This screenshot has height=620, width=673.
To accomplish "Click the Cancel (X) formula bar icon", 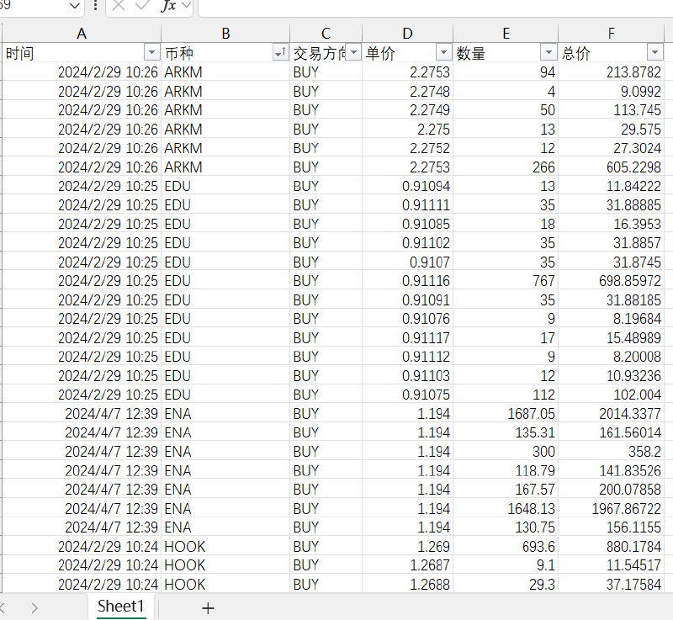I will (x=119, y=6).
